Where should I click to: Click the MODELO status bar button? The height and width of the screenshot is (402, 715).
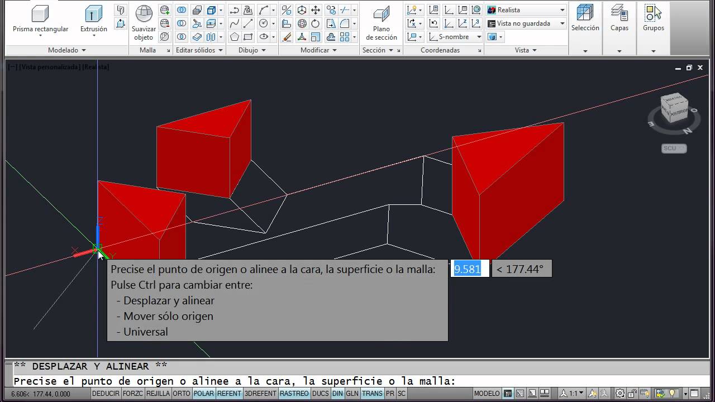(487, 394)
